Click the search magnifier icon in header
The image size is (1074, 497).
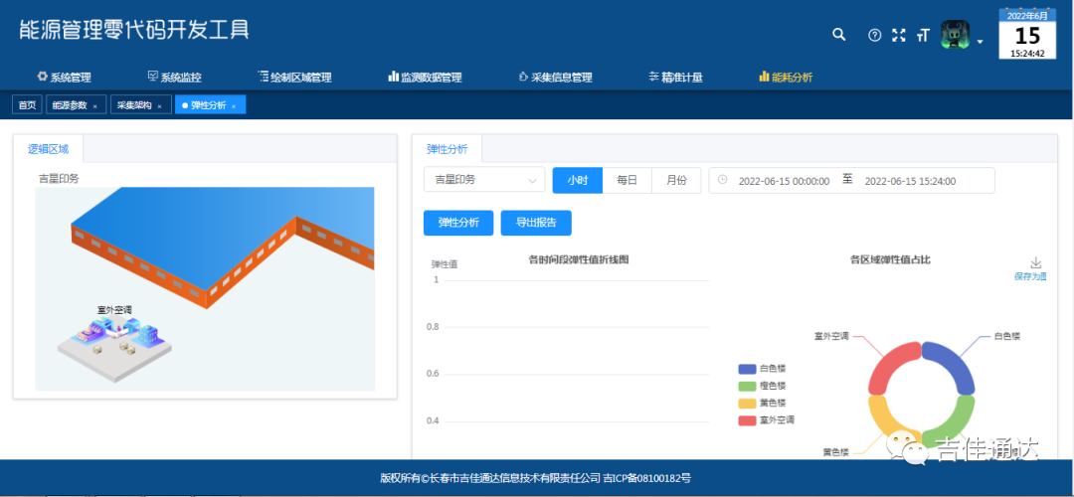[x=838, y=35]
